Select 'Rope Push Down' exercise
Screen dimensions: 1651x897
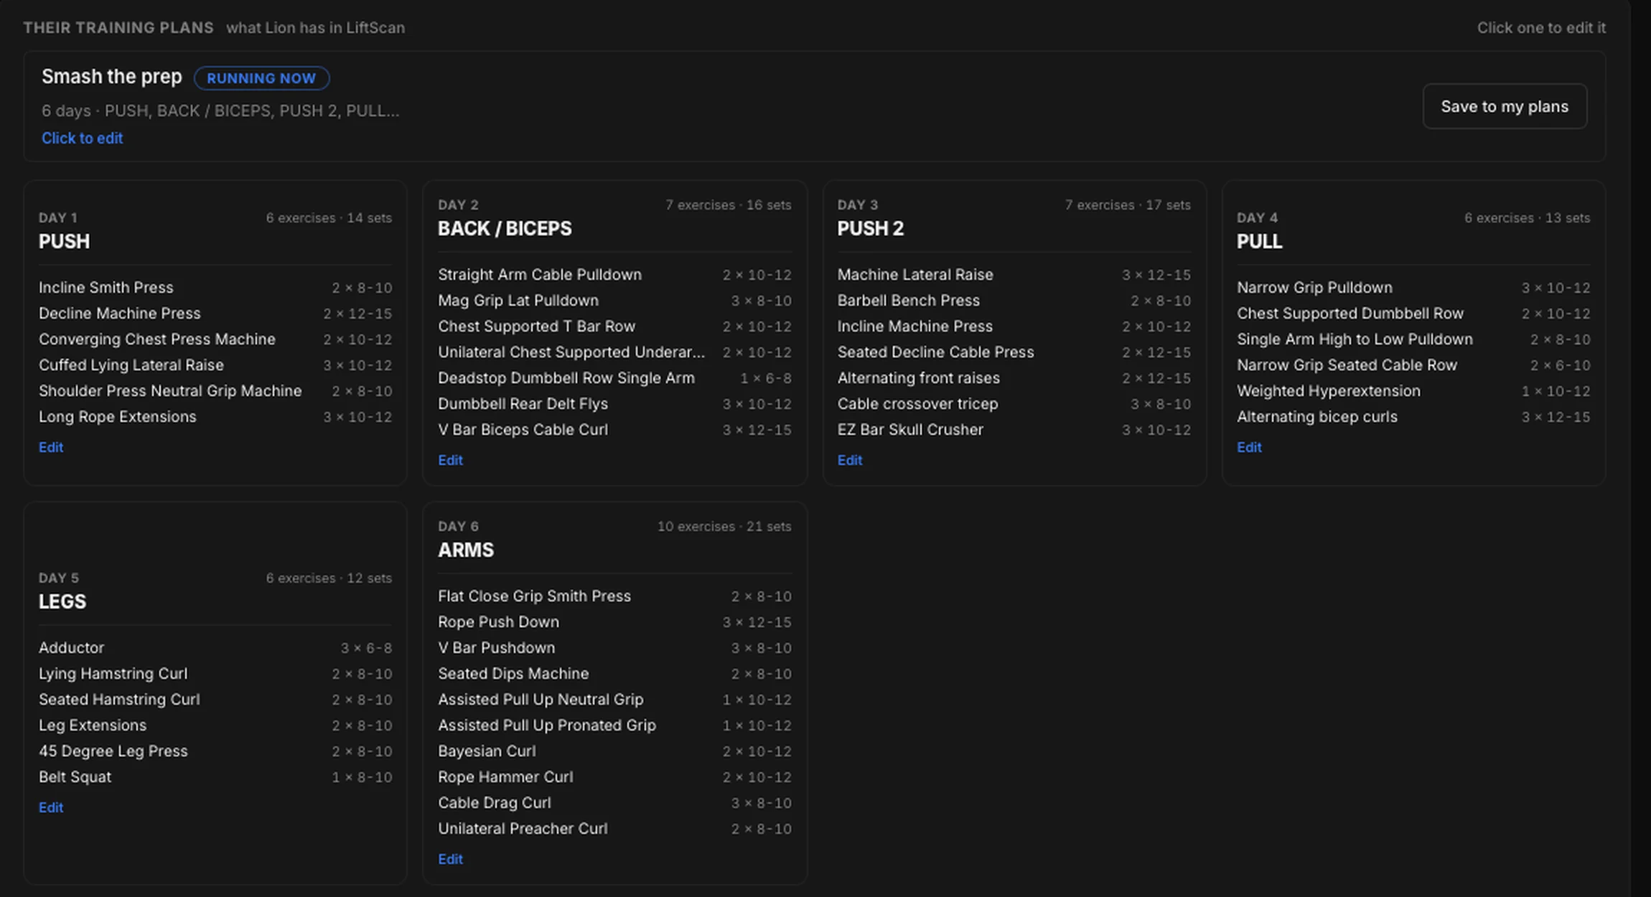(x=614, y=621)
